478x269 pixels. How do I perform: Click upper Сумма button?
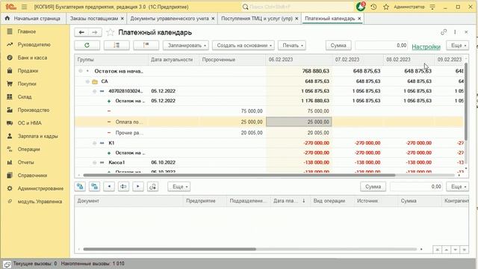[x=338, y=45]
